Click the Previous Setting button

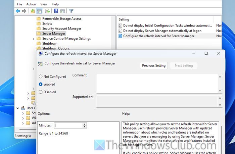pyautogui.click(x=154, y=66)
